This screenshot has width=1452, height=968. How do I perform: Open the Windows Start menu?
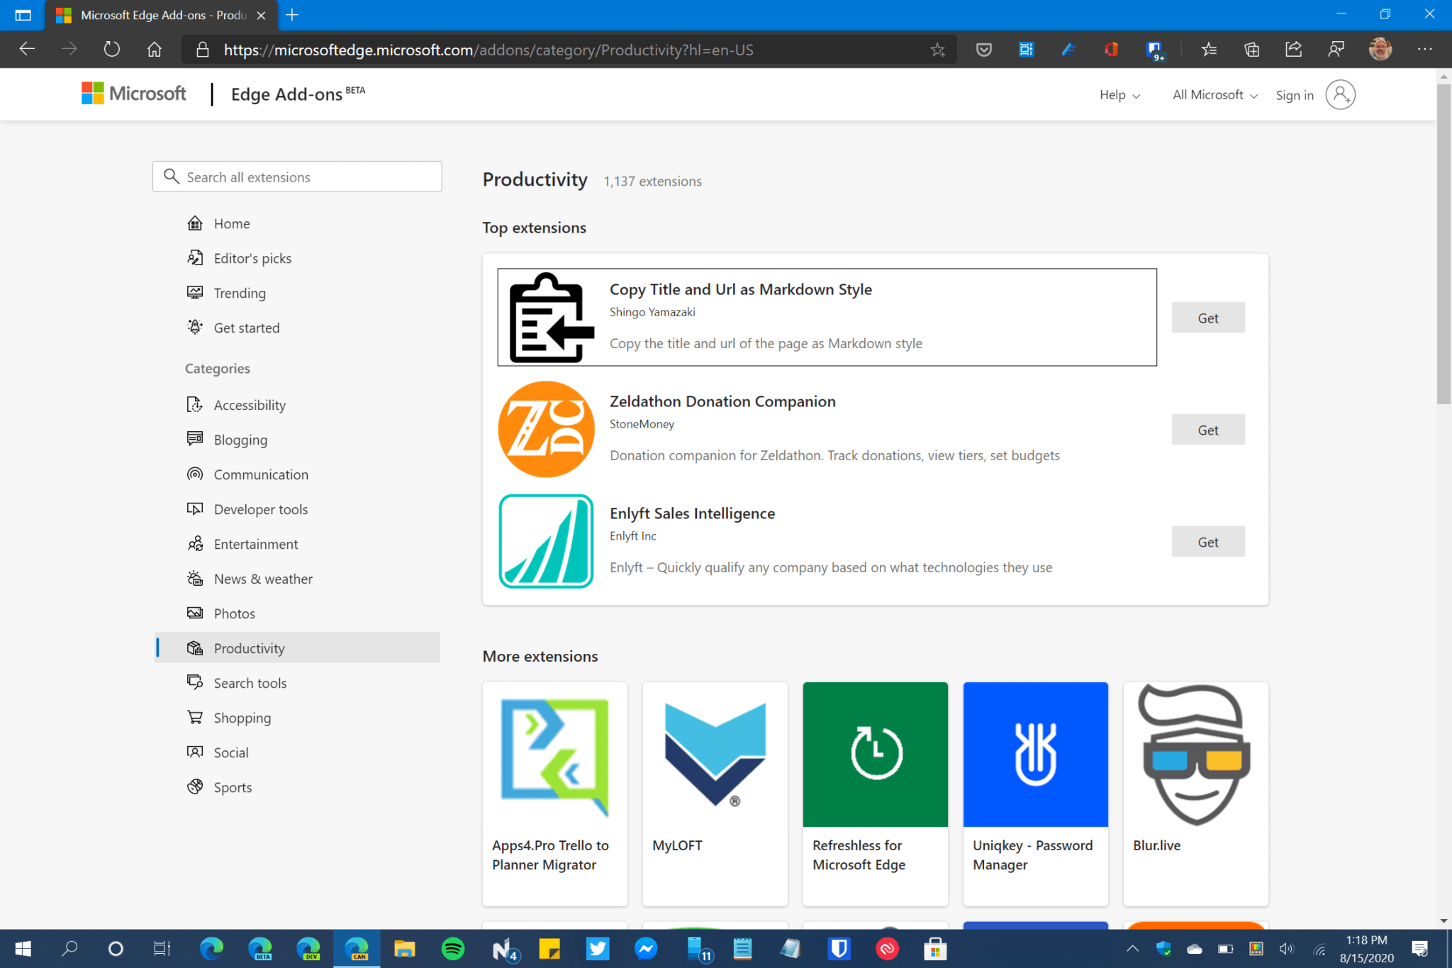22,949
